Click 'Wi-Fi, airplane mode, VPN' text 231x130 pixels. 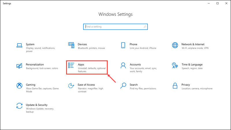pyautogui.click(x=195, y=48)
